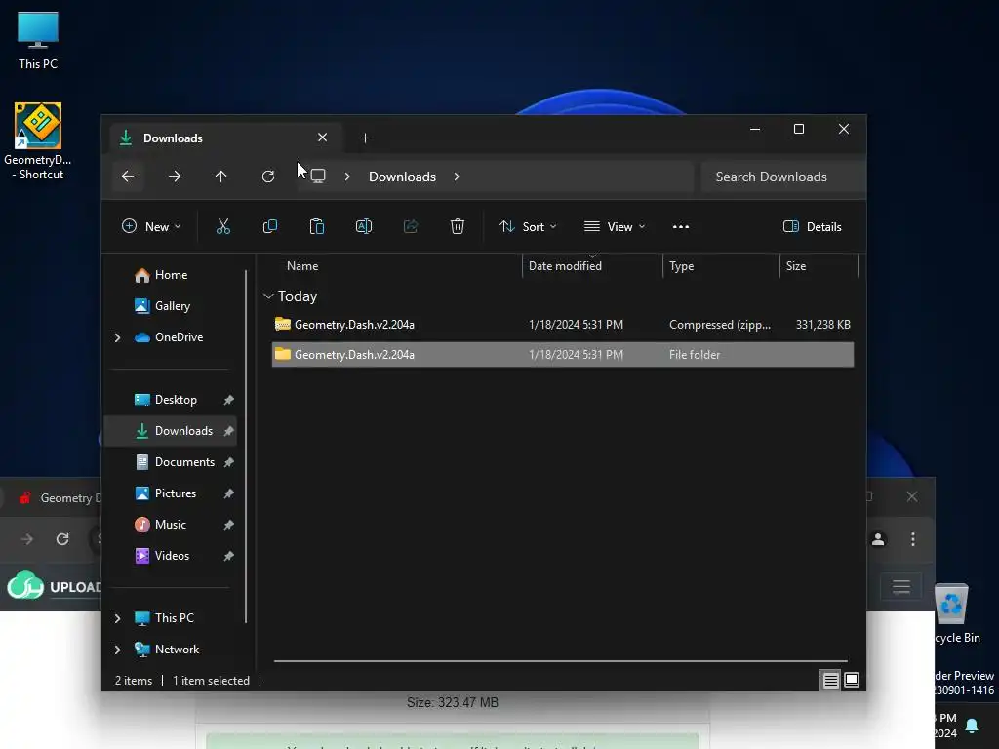
Task: Sort by the Name column header
Action: coord(302,266)
